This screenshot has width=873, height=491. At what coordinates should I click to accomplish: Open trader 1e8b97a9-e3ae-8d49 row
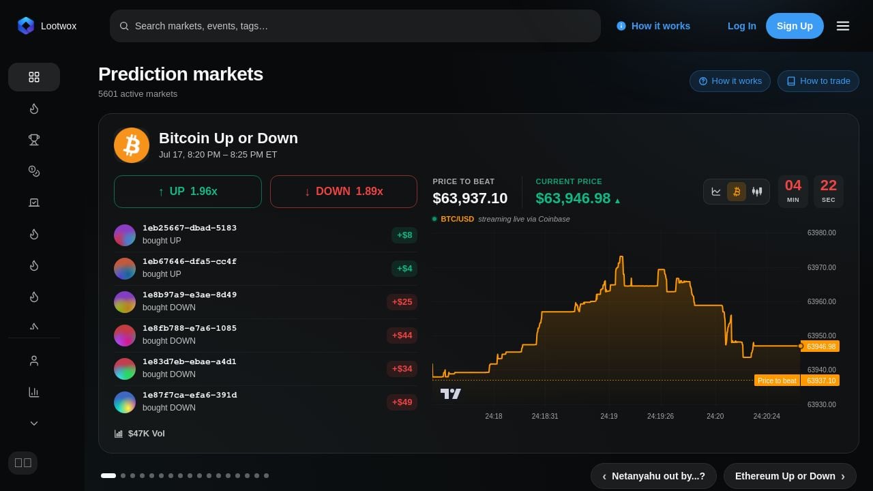265,302
